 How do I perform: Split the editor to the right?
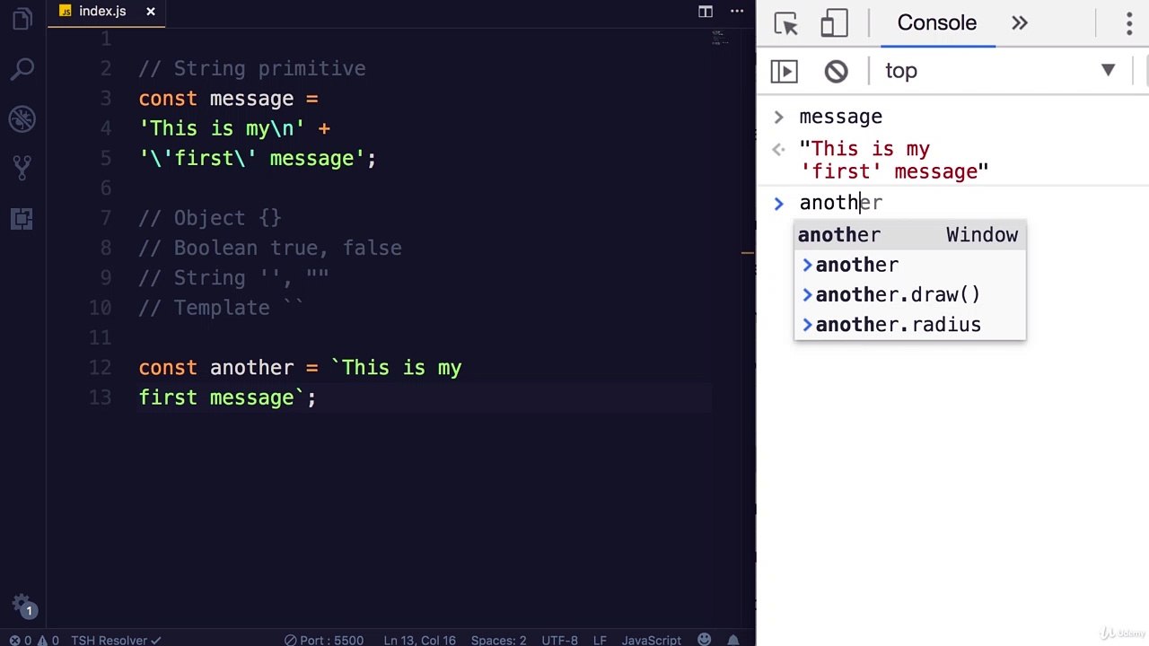(x=706, y=12)
